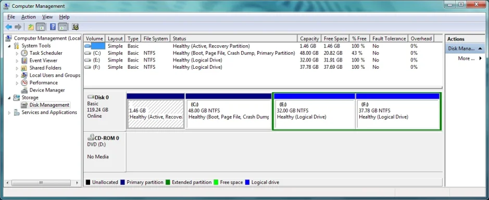Open the View menu
Viewport: 489px width, 200px height.
(47, 17)
